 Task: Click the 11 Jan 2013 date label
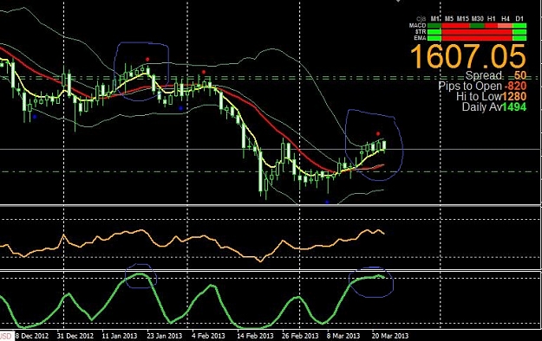pos(120,336)
